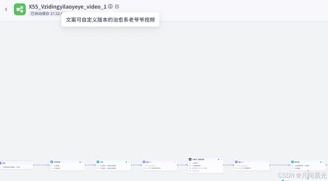Click the output tag in the text-processing node
The image size is (328, 181).
57,168
